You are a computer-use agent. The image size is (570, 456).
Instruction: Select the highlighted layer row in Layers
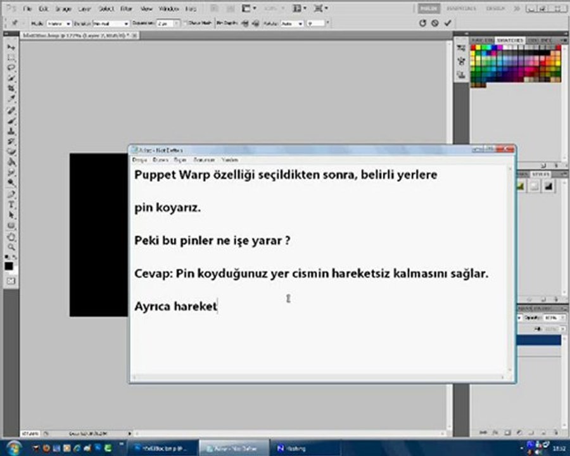click(x=539, y=340)
